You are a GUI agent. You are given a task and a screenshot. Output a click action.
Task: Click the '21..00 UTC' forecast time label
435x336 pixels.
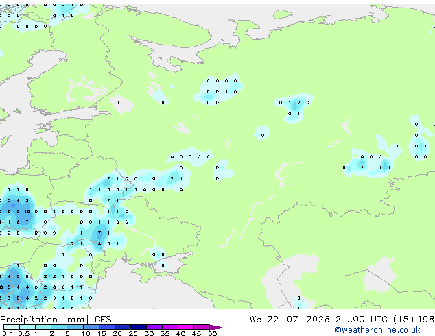click(361, 320)
